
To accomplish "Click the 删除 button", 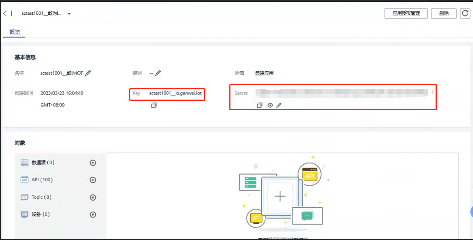I will (x=444, y=13).
